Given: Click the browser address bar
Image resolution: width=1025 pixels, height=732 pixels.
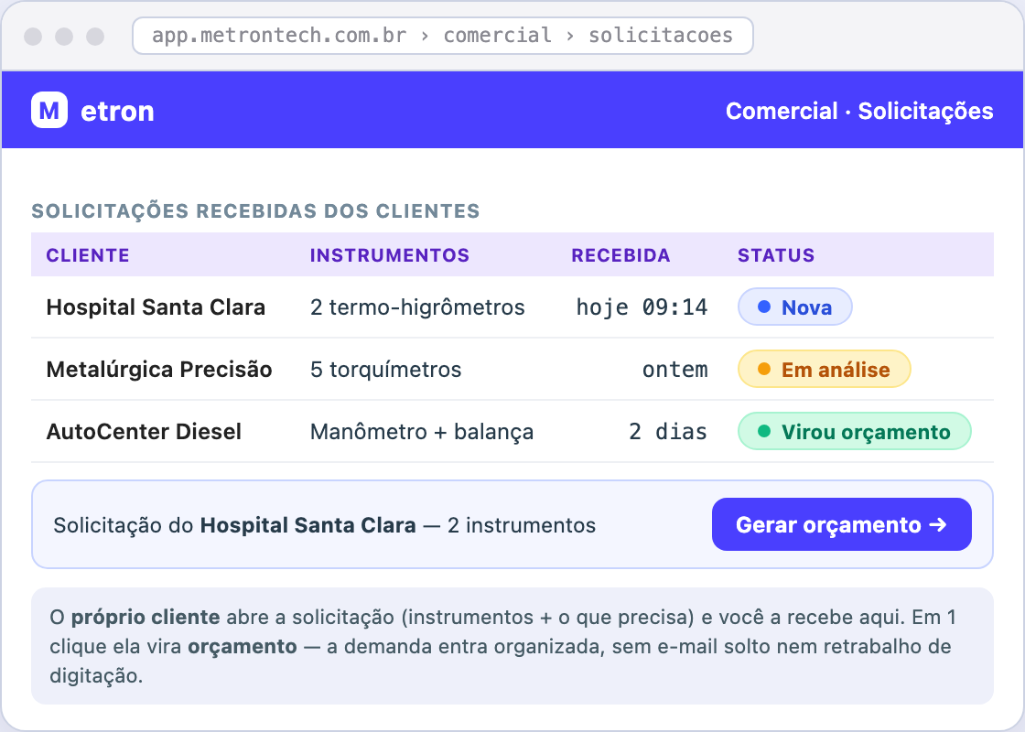Looking at the screenshot, I should (443, 36).
